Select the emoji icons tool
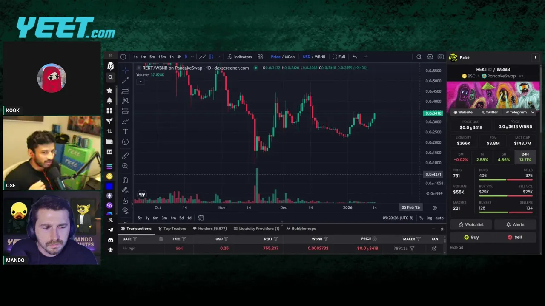The width and height of the screenshot is (545, 306). tap(125, 142)
